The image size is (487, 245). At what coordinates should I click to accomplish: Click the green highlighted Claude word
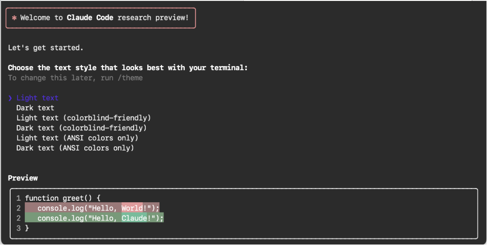(134, 218)
